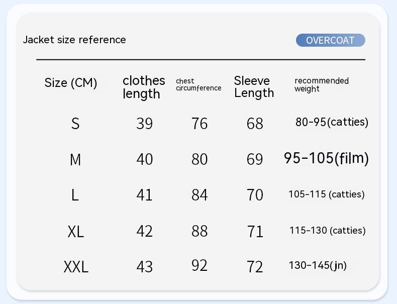Screen dimensions: 397x304
Task: Click sleeve length value 70 for size L
Action: click(255, 195)
